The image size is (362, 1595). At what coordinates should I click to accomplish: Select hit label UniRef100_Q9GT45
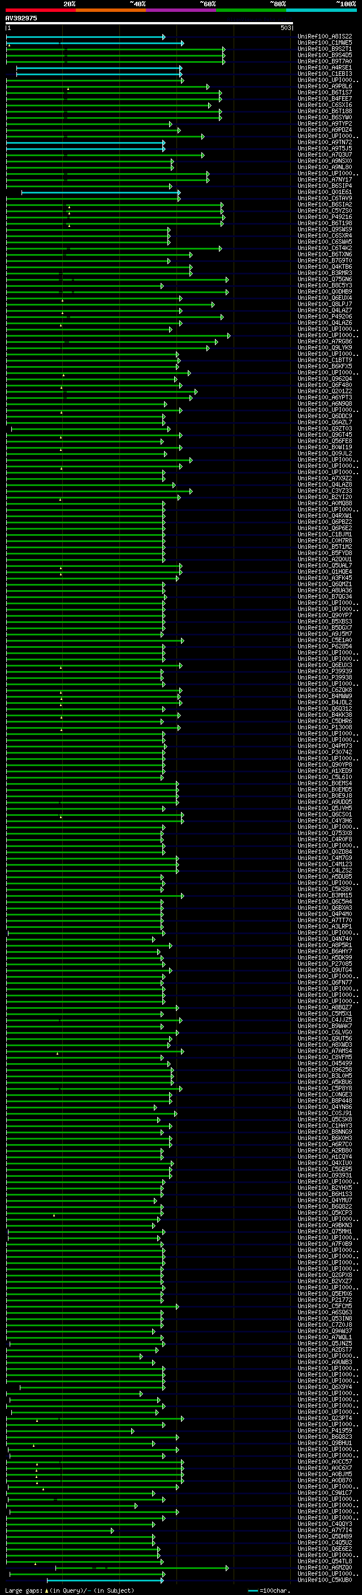coord(325,435)
